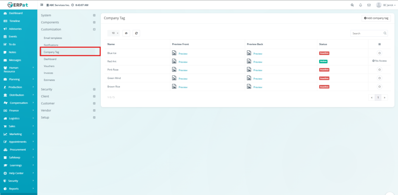Click the table column menu icon
Screen dimensions: 398x195
[x=379, y=44]
